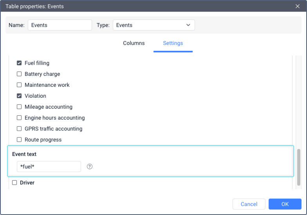The image size is (307, 215).
Task: Select the Route progress checkbox
Action: click(19, 140)
